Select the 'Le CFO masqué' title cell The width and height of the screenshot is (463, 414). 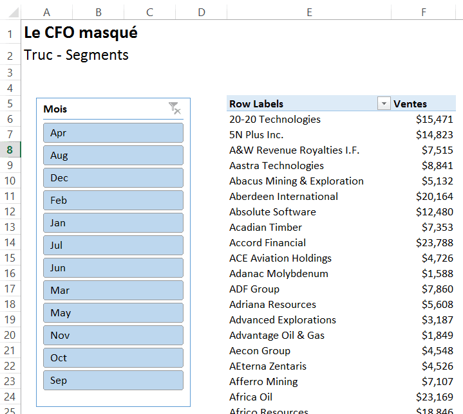coord(80,33)
